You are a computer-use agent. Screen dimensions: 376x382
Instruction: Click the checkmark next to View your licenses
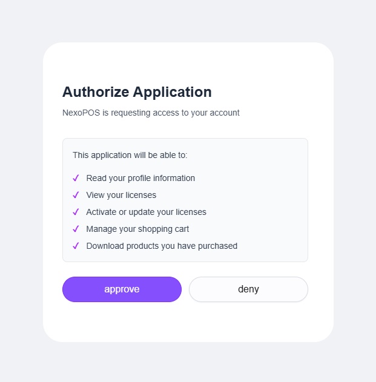76,195
